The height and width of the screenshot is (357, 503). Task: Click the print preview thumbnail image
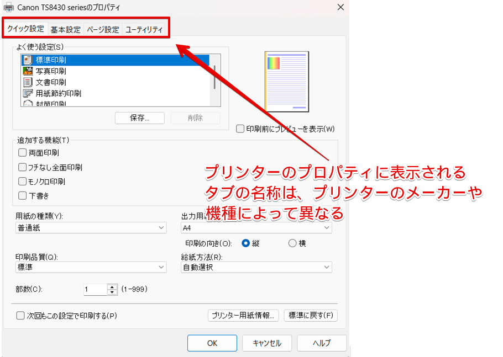click(x=286, y=81)
